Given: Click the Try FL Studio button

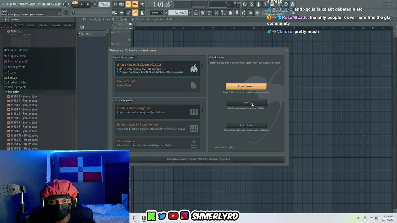Looking at the screenshot, I should 246,125.
